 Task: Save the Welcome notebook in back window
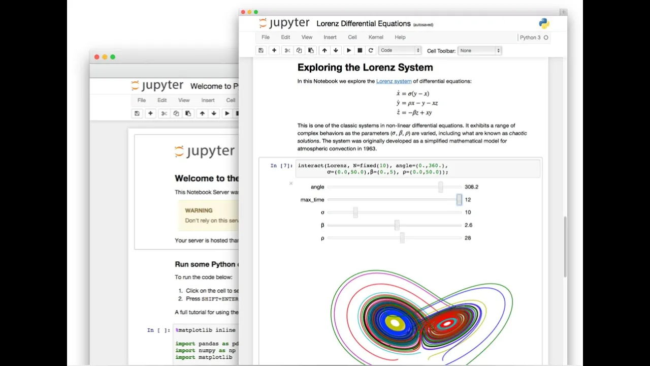(x=137, y=113)
